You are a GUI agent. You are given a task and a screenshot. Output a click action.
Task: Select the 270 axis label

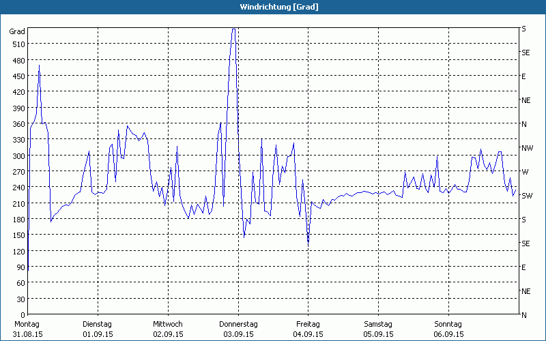18,172
